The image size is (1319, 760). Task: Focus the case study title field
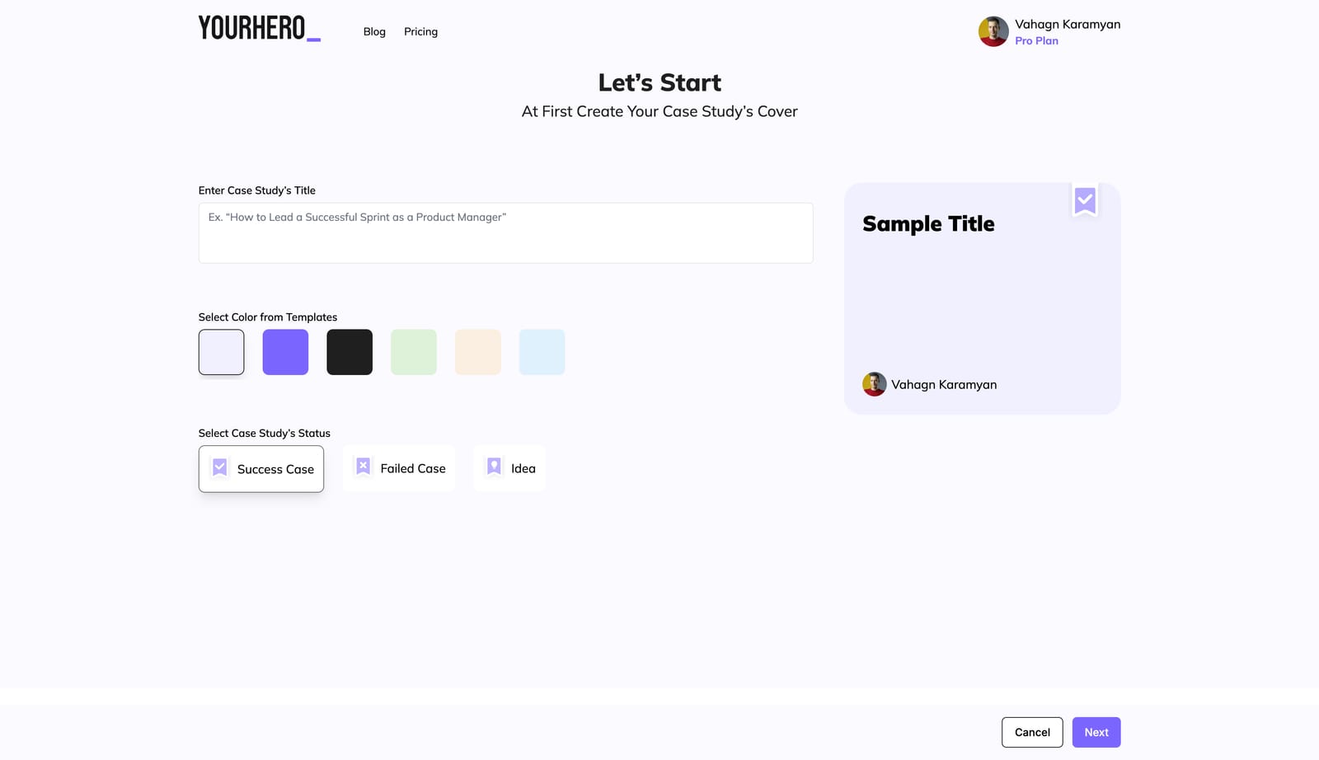point(505,233)
